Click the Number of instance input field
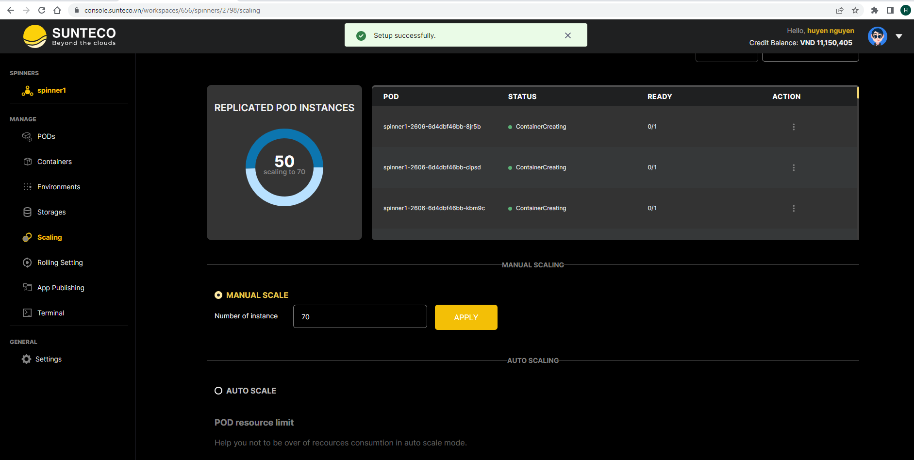This screenshot has height=460, width=914. (x=360, y=316)
